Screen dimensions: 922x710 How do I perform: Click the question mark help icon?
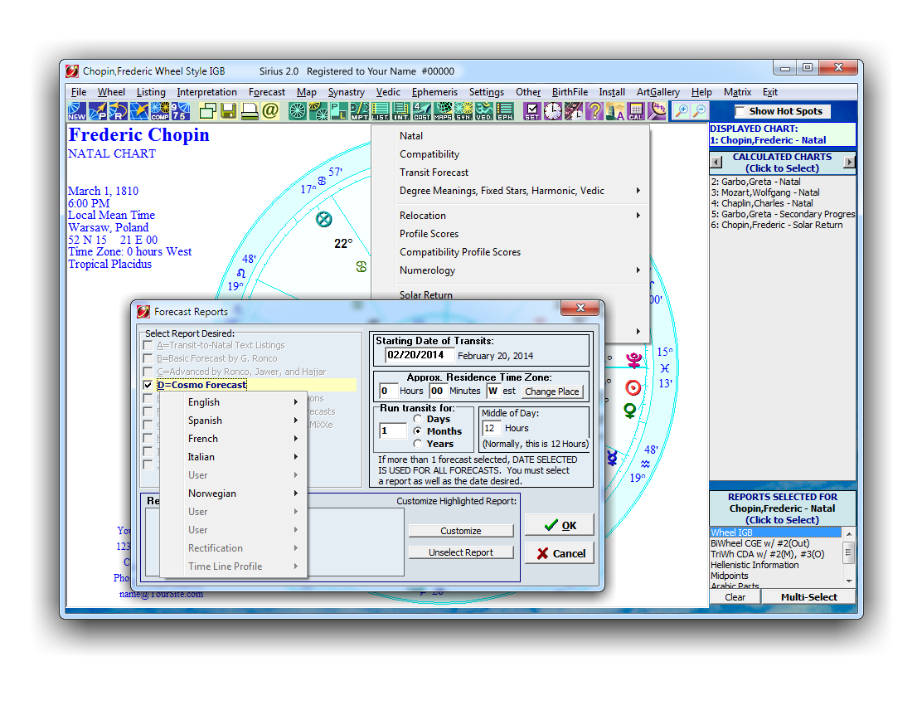pos(594,111)
